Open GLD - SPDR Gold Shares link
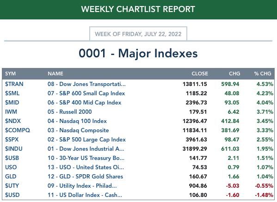The image size is (277, 202). click(x=85, y=177)
